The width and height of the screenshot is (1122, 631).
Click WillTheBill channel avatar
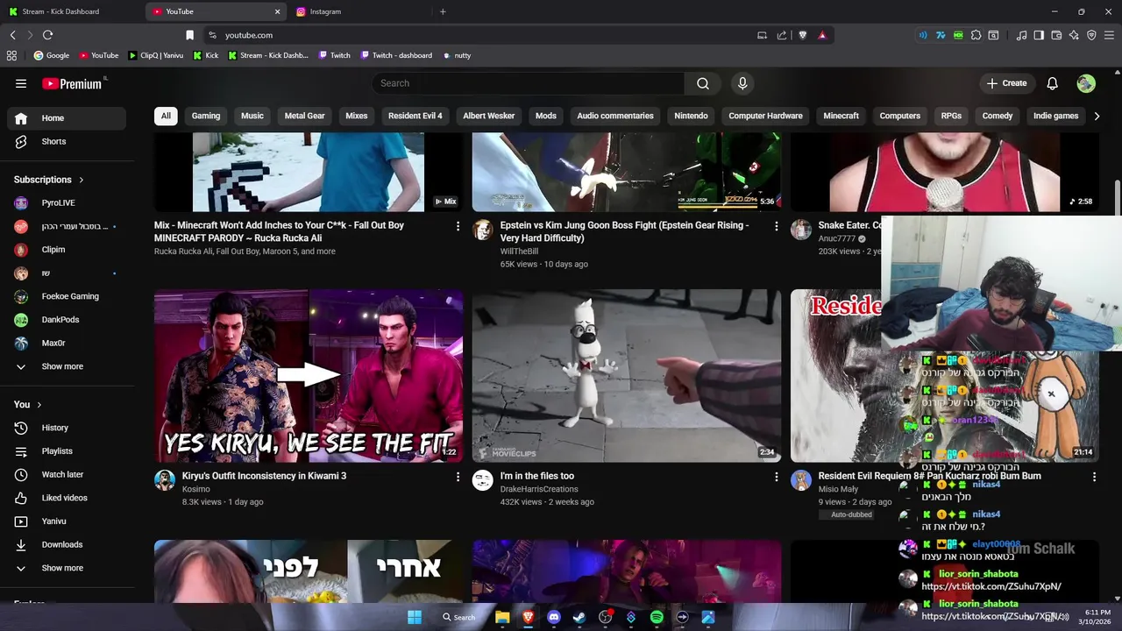tap(482, 230)
